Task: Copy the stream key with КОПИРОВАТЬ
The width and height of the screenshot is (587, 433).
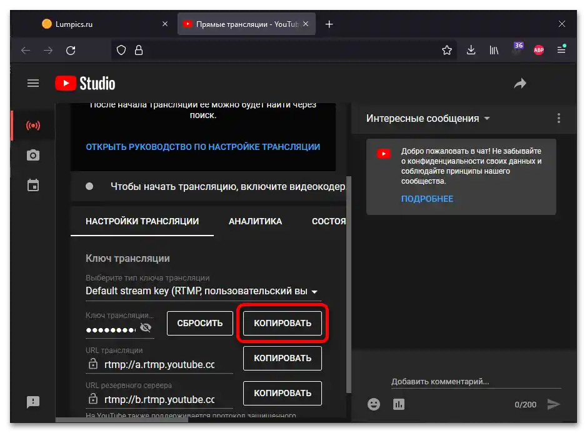Action: 283,324
